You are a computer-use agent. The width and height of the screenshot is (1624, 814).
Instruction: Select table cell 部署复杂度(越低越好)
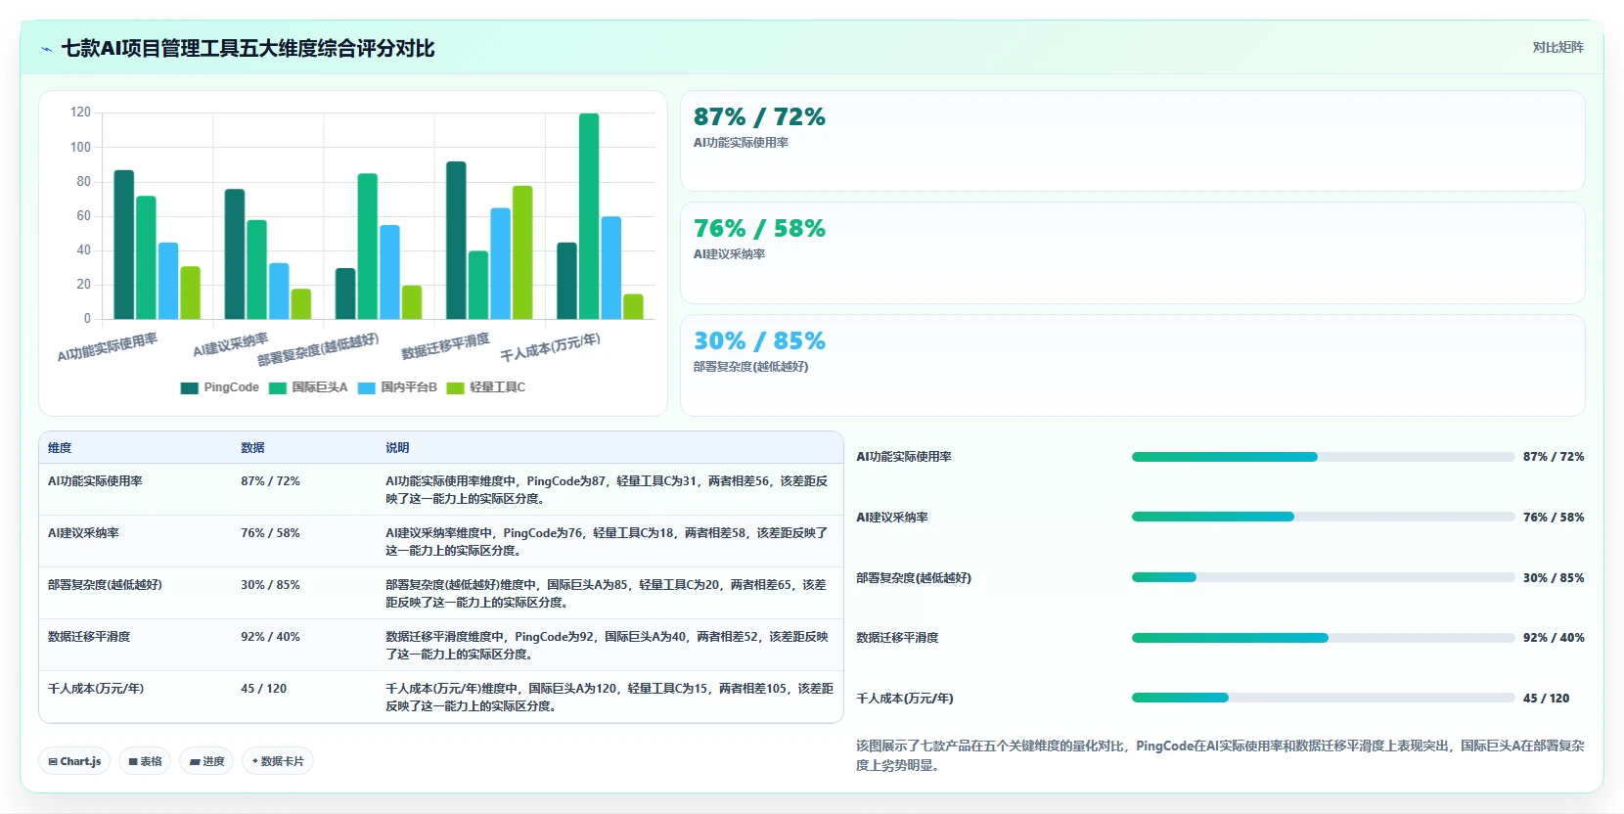pos(105,585)
